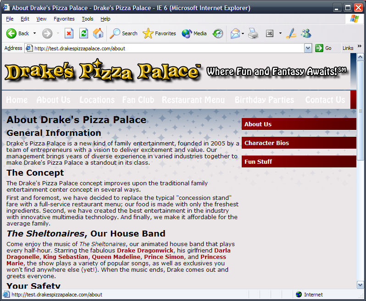The image size is (366, 301).
Task: Select the Character Bios sidebar button
Action: [299, 143]
